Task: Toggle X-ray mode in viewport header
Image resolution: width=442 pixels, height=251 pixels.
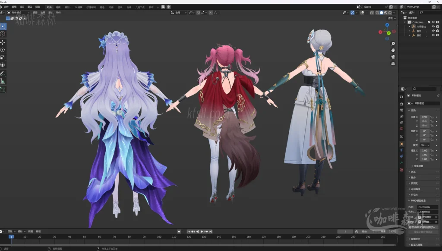Action: point(372,13)
